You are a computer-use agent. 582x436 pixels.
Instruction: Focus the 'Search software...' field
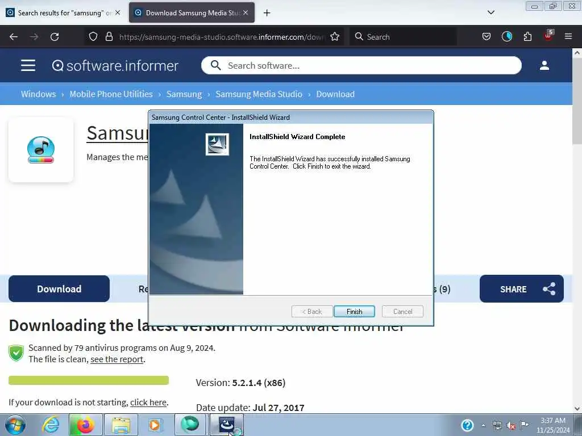(x=361, y=66)
